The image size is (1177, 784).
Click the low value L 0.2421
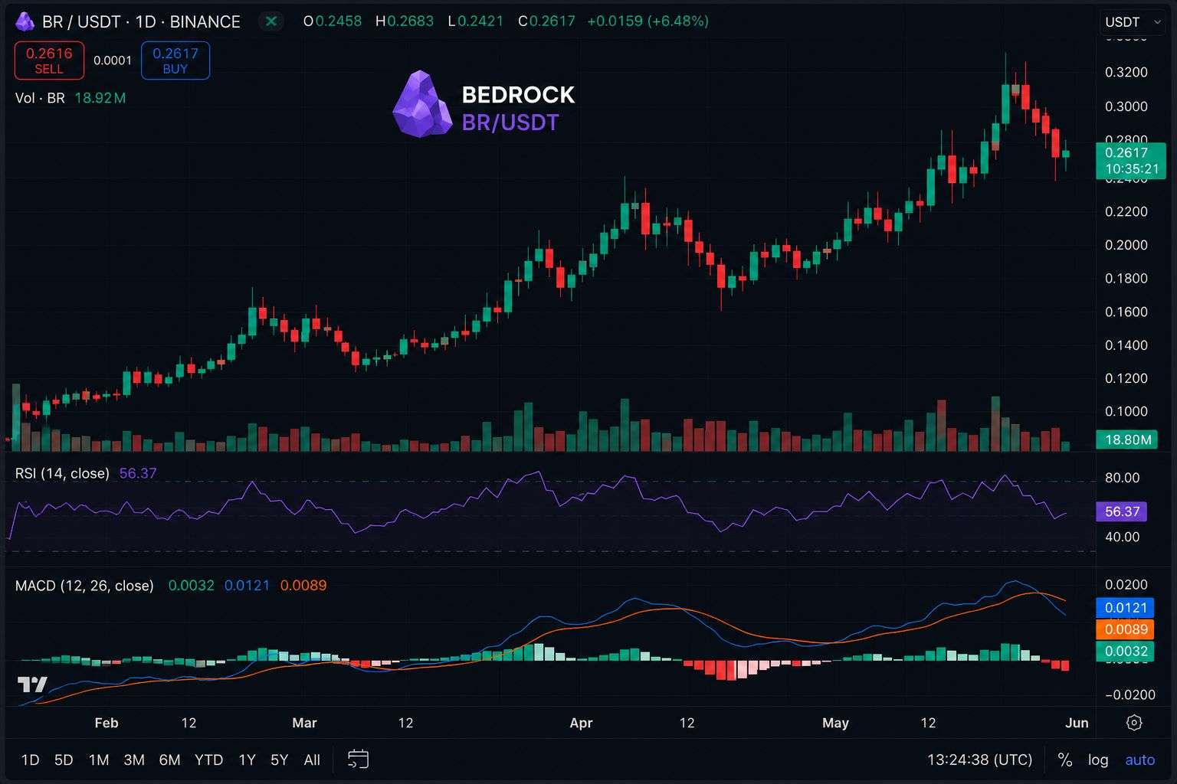click(x=476, y=21)
